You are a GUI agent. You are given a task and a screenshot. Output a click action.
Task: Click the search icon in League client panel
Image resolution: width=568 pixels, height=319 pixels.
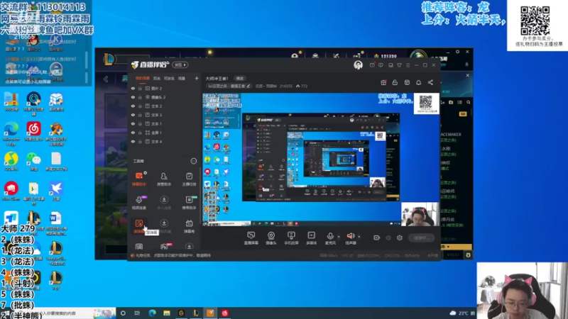click(x=469, y=102)
